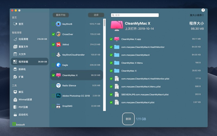Open help with the question mark icon
The width and height of the screenshot is (217, 136).
tap(203, 10)
